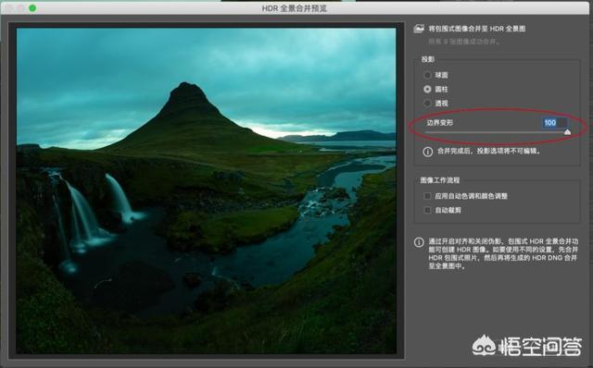This screenshot has height=368, width=593.
Task: Click the 边界变形 label text
Action: click(440, 123)
